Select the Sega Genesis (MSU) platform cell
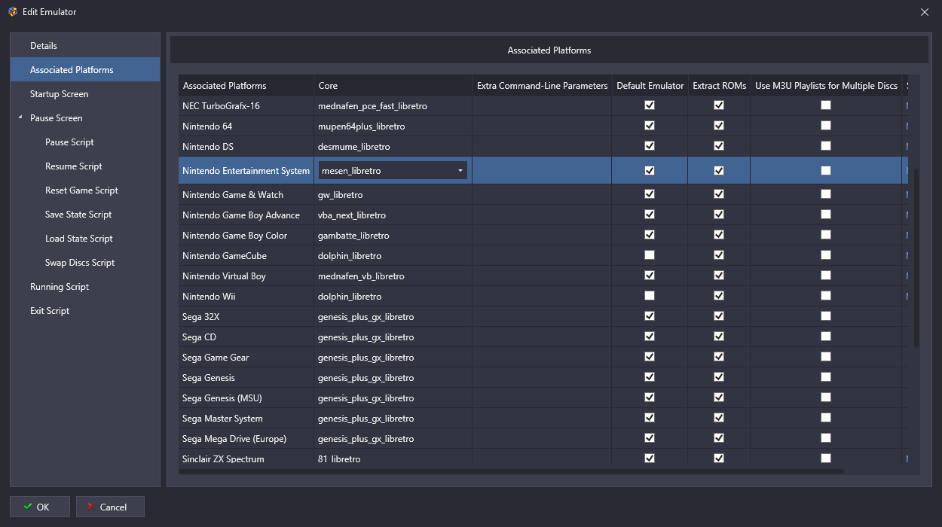 pyautogui.click(x=246, y=398)
